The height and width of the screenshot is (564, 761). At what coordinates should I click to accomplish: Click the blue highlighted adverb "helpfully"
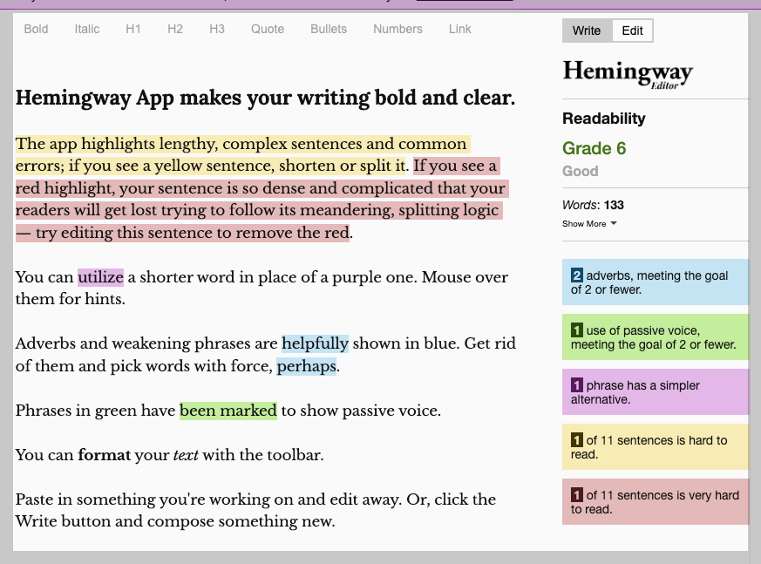315,343
